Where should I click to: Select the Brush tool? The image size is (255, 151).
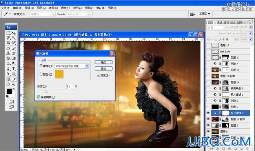[x=14, y=49]
